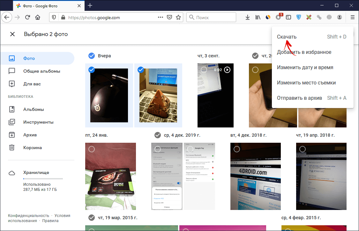This screenshot has height=231, width=359.
Task: Select Добавить в избранное menu item
Action: (x=304, y=52)
